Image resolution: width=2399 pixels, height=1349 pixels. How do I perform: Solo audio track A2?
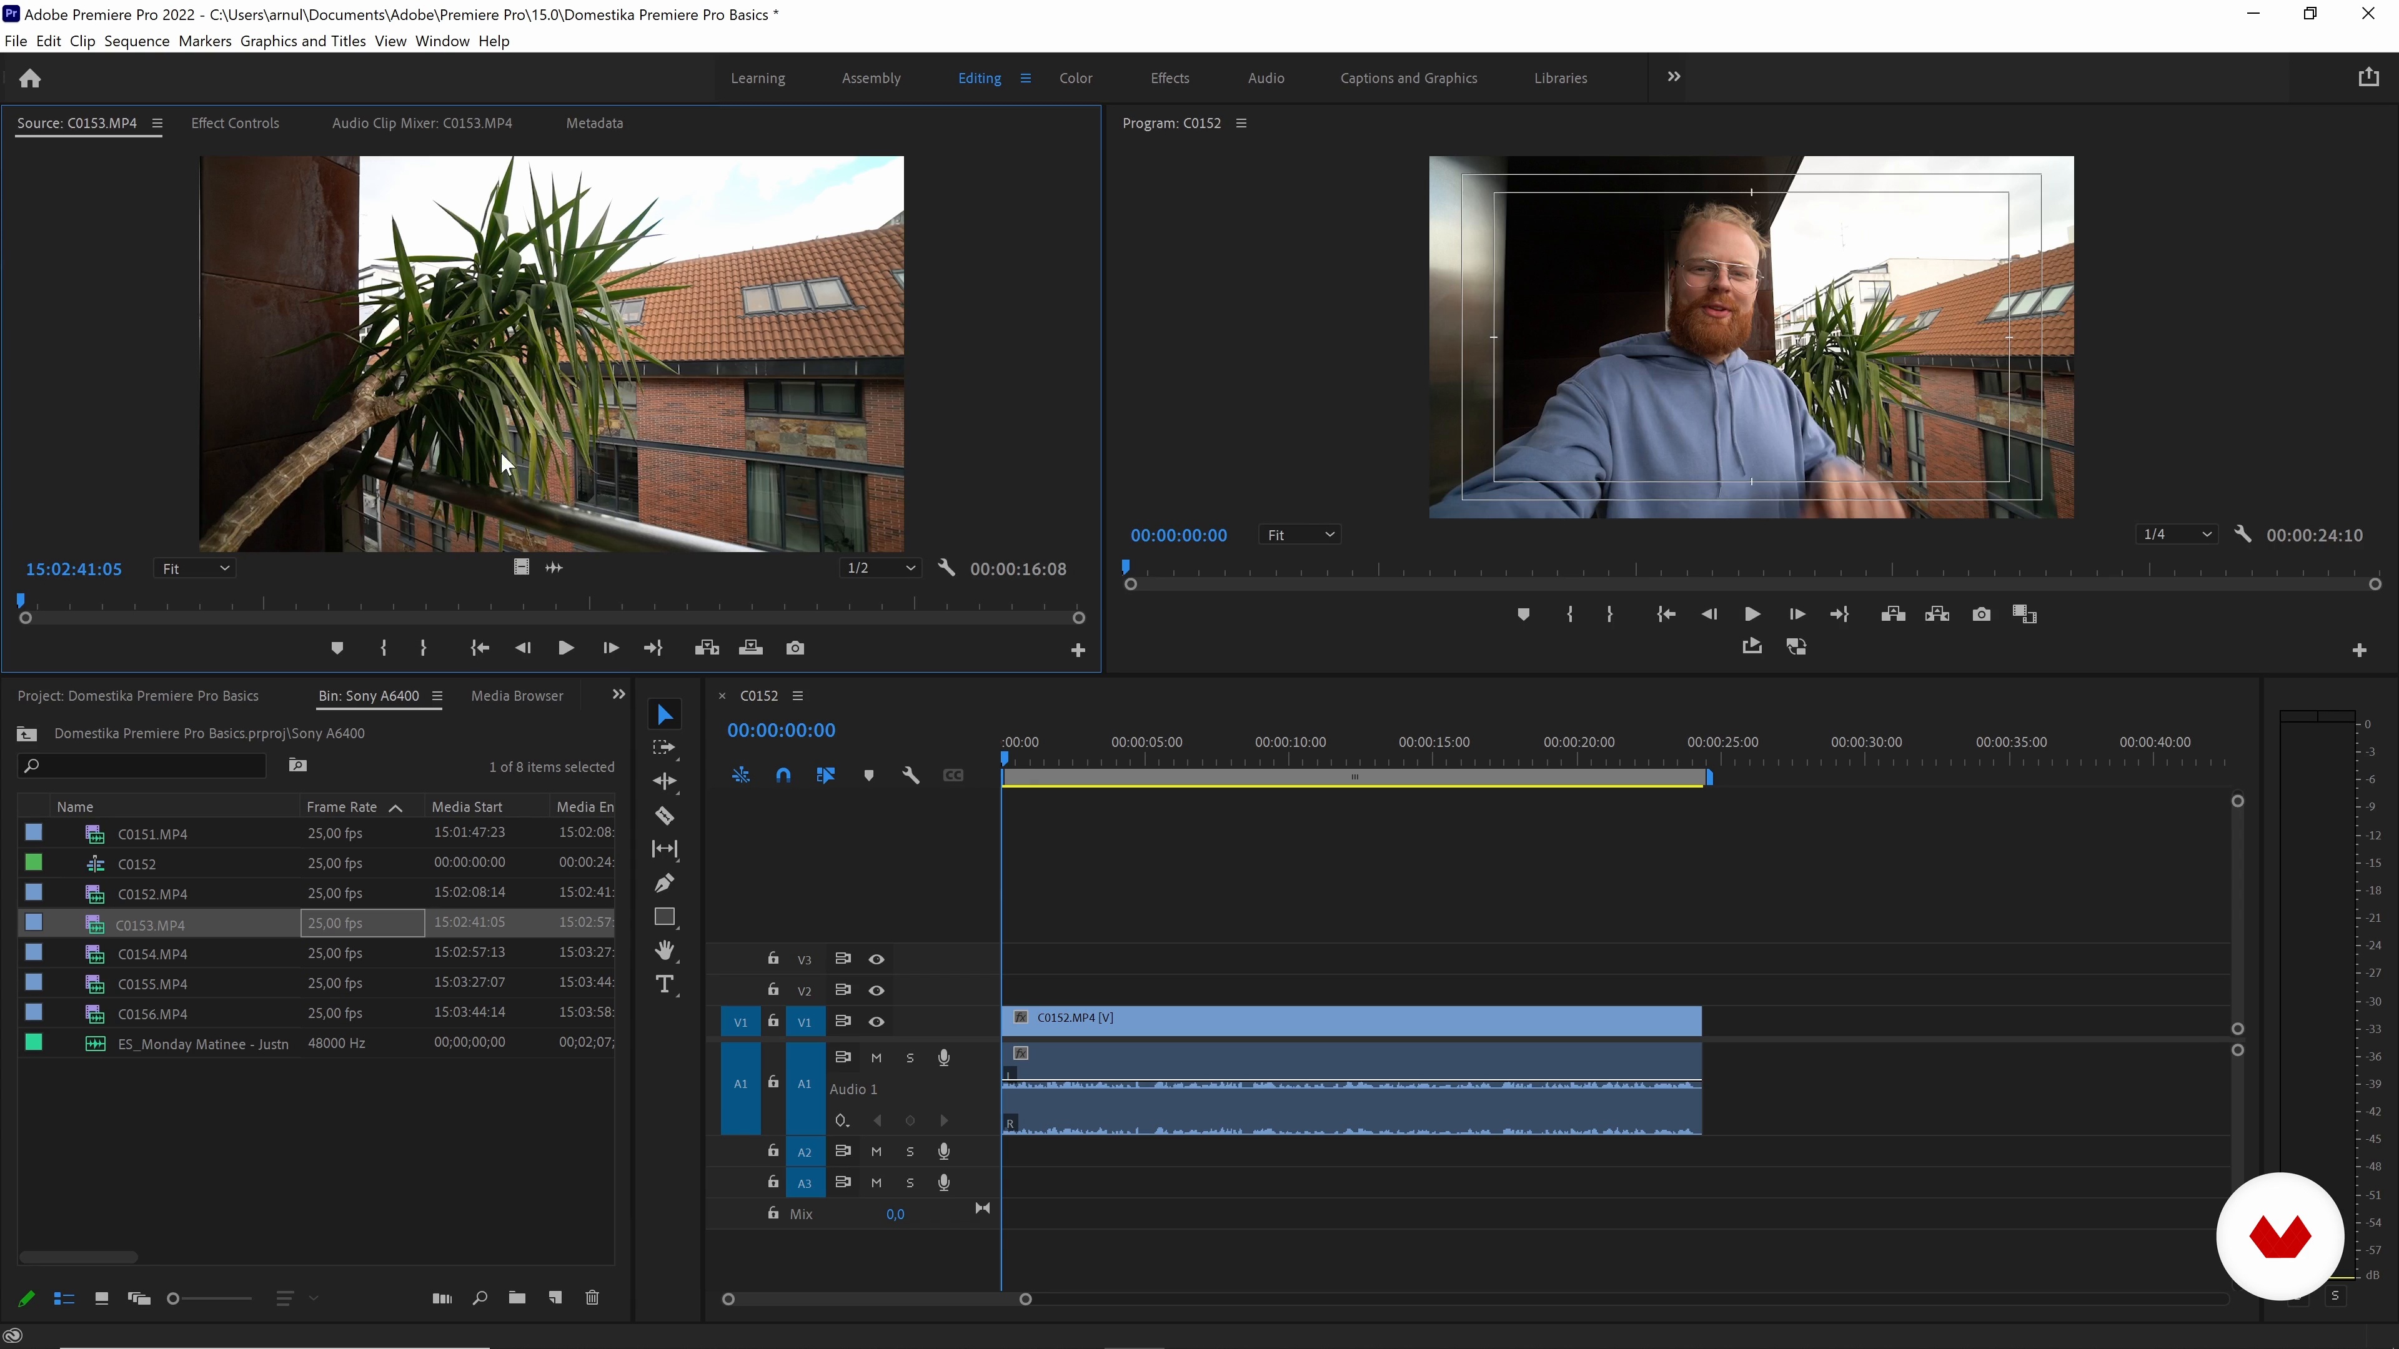click(x=910, y=1152)
